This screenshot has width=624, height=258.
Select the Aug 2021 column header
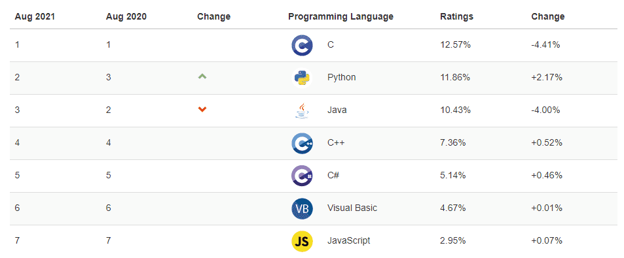tap(35, 17)
